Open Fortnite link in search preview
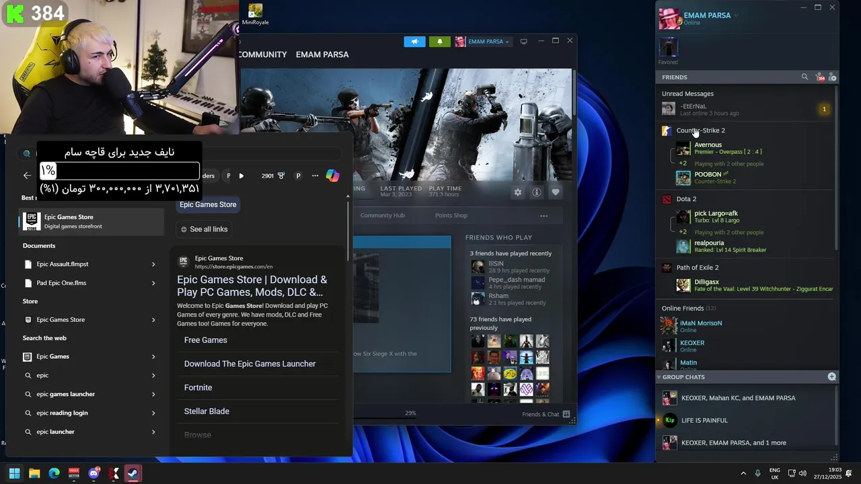 (x=198, y=387)
